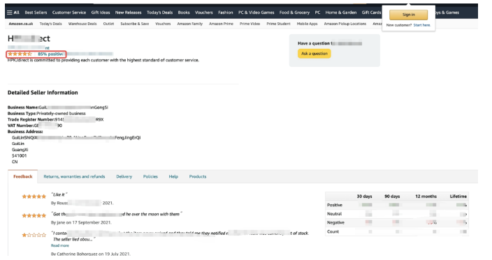Go to Prime Video link
Viewport: 492px width, 260px height.
[249, 24]
